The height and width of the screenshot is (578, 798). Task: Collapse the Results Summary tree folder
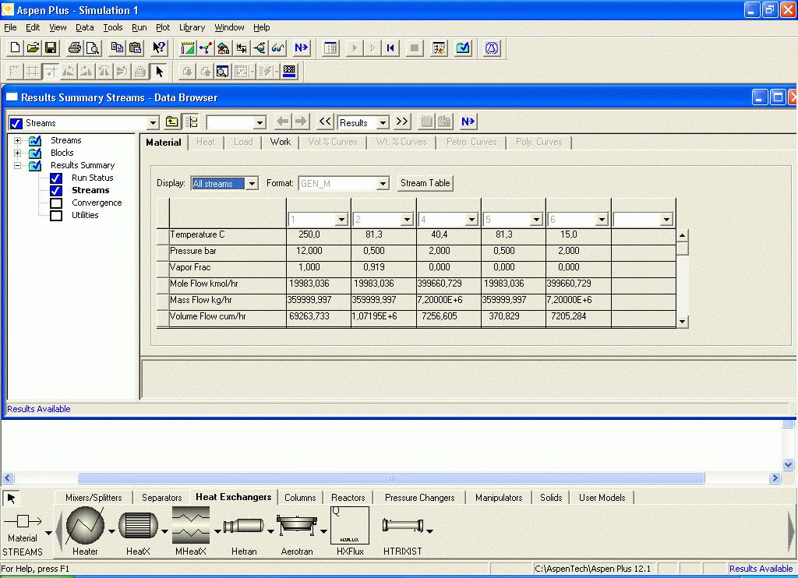point(17,165)
